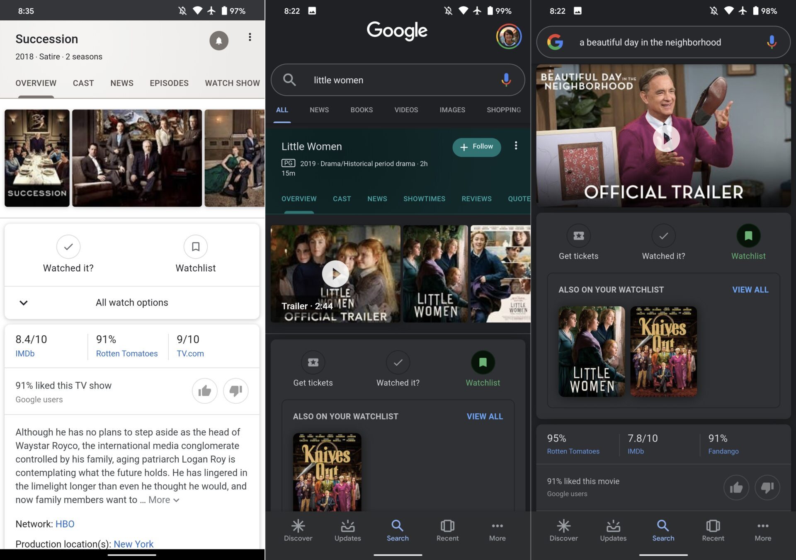The height and width of the screenshot is (560, 796).
Task: Open Little Women panel three-dot options menu
Action: pyautogui.click(x=516, y=146)
